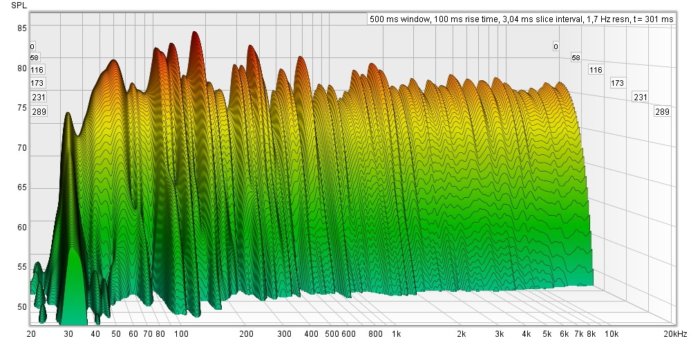This screenshot has width=691, height=341.
Task: Click the 50 dB tick label
Action: point(22,307)
